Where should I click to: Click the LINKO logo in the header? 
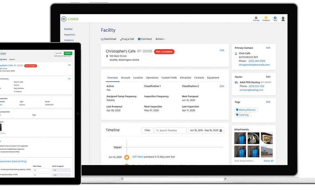coord(70,19)
